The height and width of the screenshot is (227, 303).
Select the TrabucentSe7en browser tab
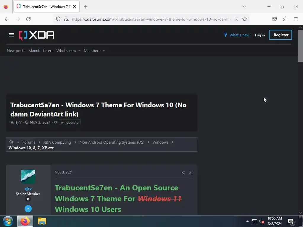pyautogui.click(x=46, y=7)
